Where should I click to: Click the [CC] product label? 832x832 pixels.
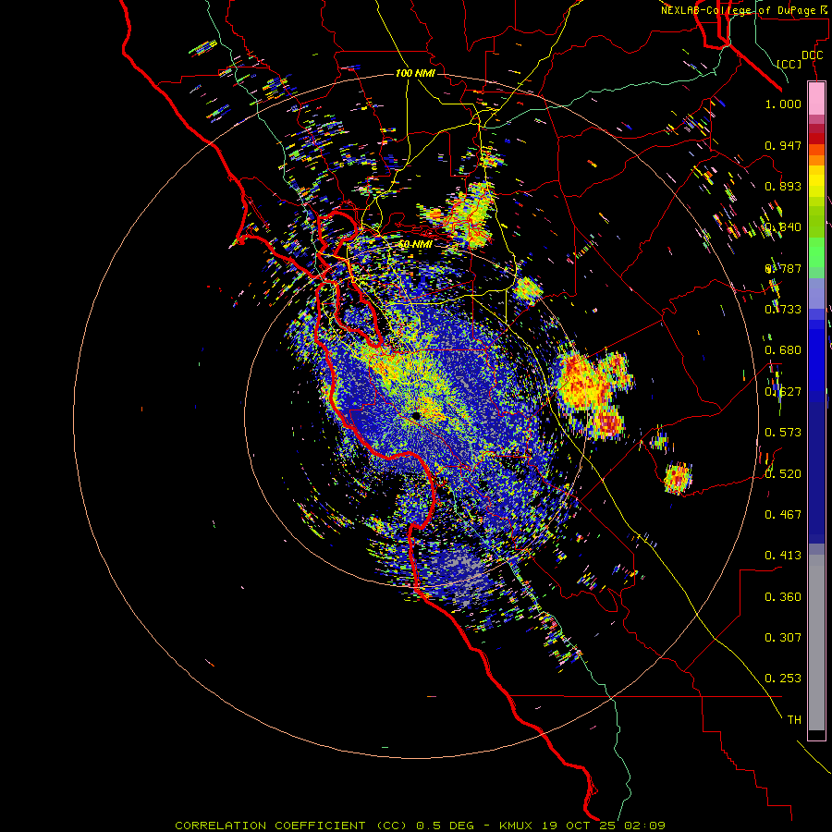[789, 64]
